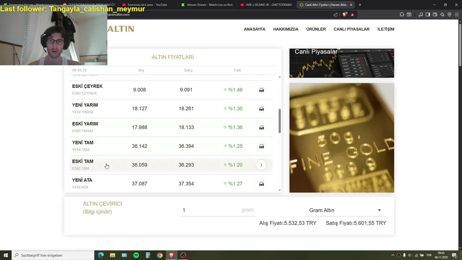
Task: Open Brave Shields lion icon
Action: 344,14
